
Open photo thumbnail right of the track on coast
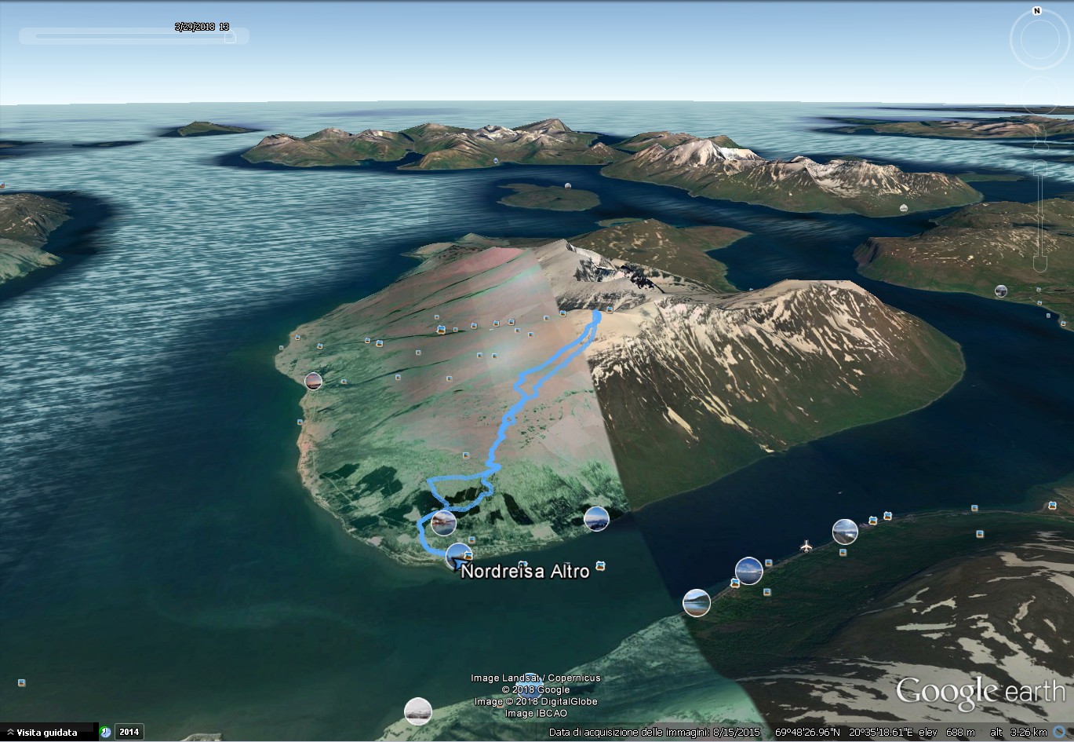click(597, 518)
